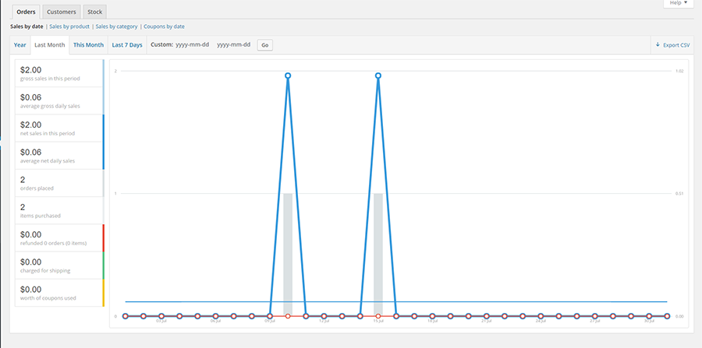Click the data point at 18 Jul
This screenshot has height=348, width=702.
point(432,316)
